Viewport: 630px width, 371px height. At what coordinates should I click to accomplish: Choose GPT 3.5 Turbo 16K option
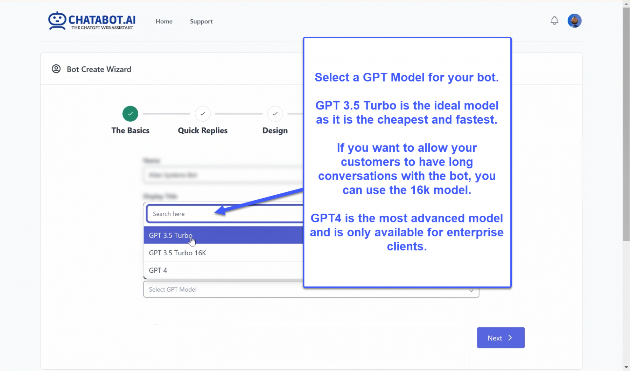coord(223,252)
